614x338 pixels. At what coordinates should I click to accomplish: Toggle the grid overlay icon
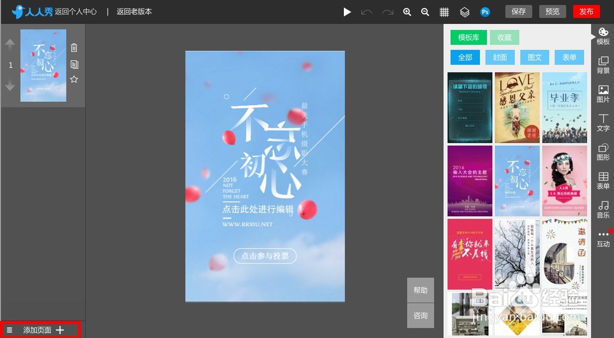[x=444, y=12]
